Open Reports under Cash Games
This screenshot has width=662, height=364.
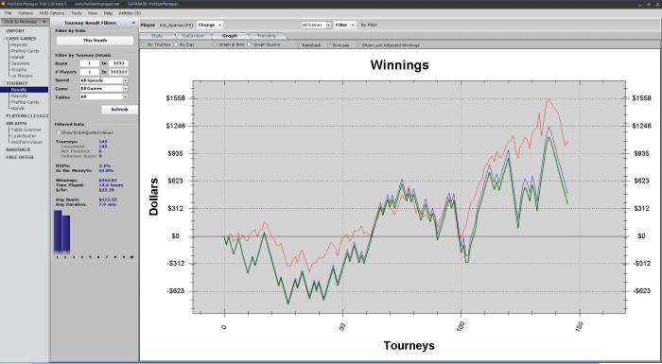pos(19,44)
